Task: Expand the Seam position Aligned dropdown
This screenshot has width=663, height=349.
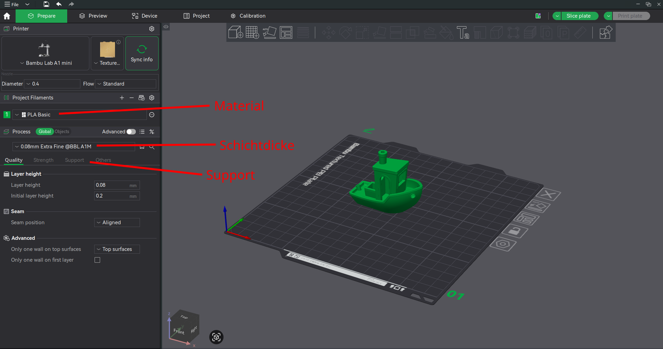Action: tap(117, 222)
